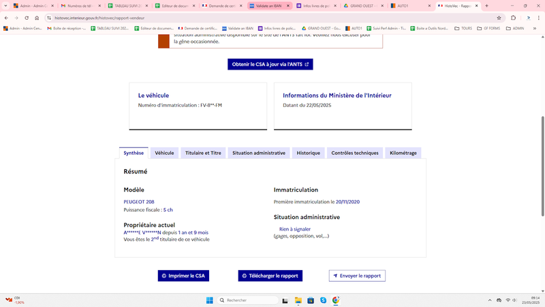Open the Titulaire et Titre tab

[x=203, y=153]
